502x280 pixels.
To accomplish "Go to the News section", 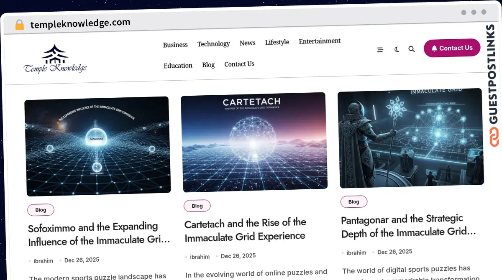I will [x=247, y=43].
